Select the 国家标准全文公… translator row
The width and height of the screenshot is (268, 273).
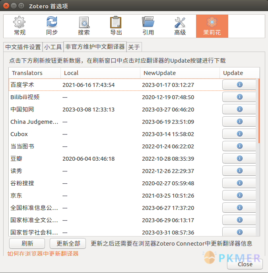tap(132, 220)
